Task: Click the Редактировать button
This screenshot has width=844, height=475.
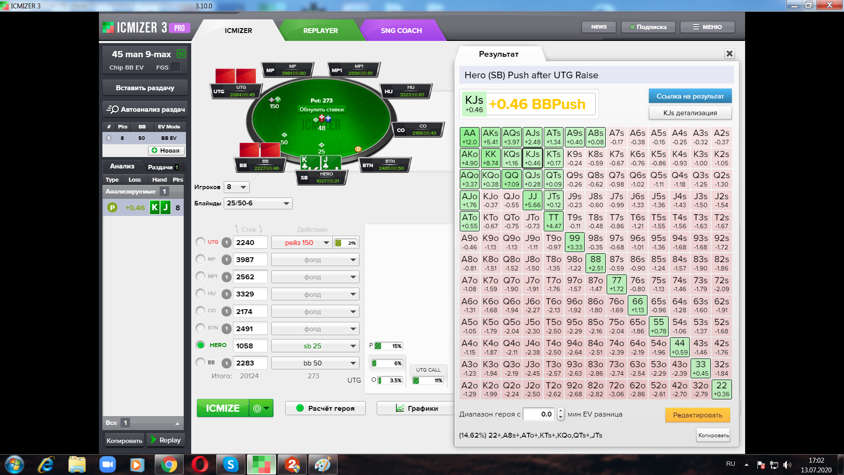Action: 698,415
